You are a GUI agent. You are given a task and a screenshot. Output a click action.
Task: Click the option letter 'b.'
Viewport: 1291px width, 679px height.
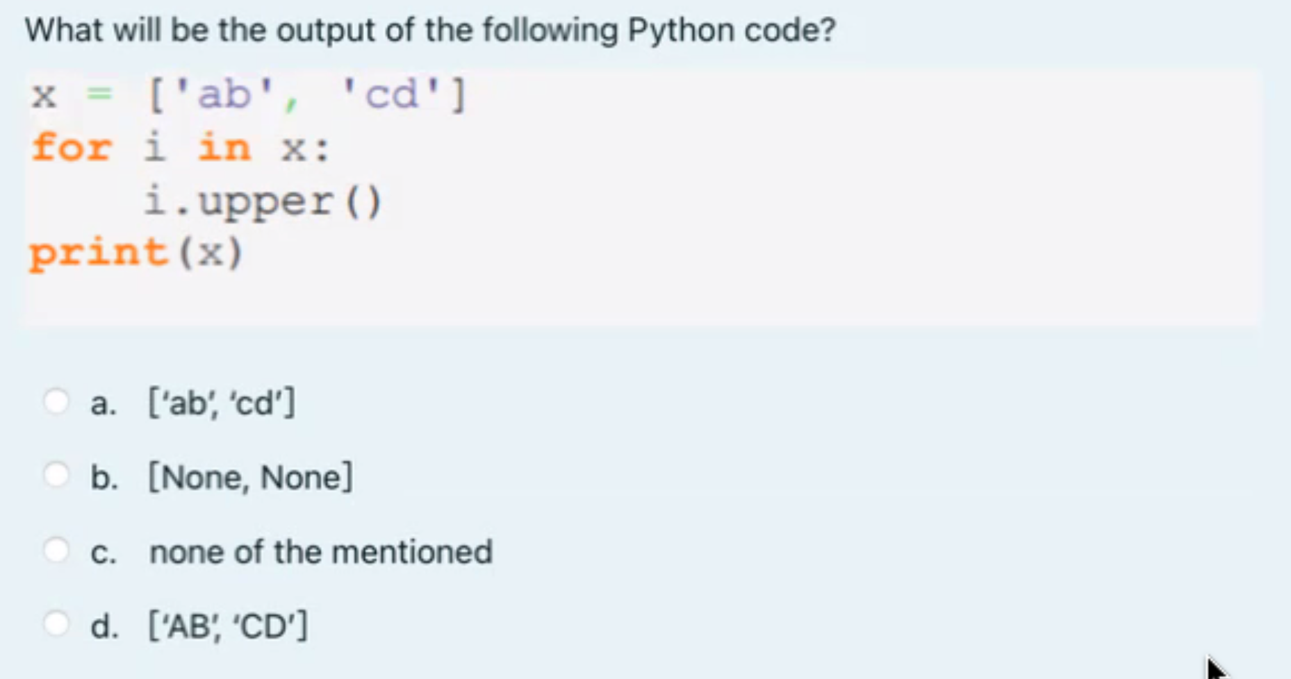(x=104, y=478)
